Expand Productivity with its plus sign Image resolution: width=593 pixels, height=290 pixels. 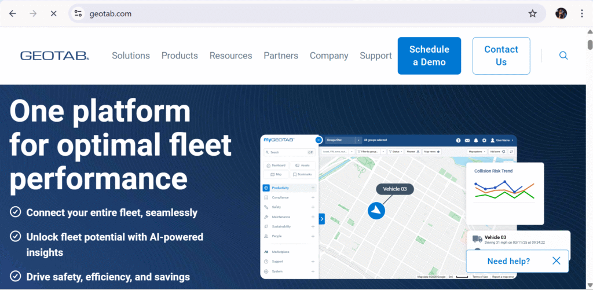pos(313,188)
